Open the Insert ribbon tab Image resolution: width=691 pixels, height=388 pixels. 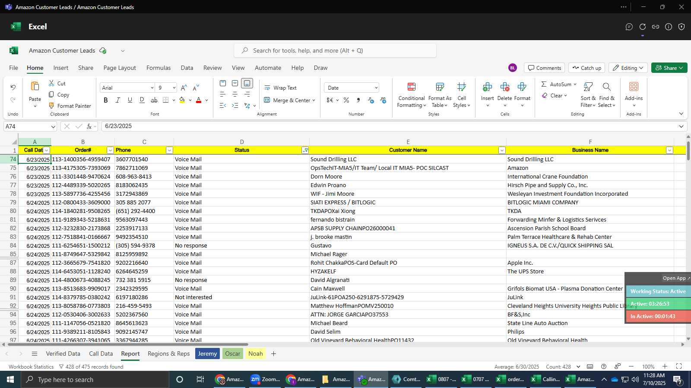[x=61, y=68]
